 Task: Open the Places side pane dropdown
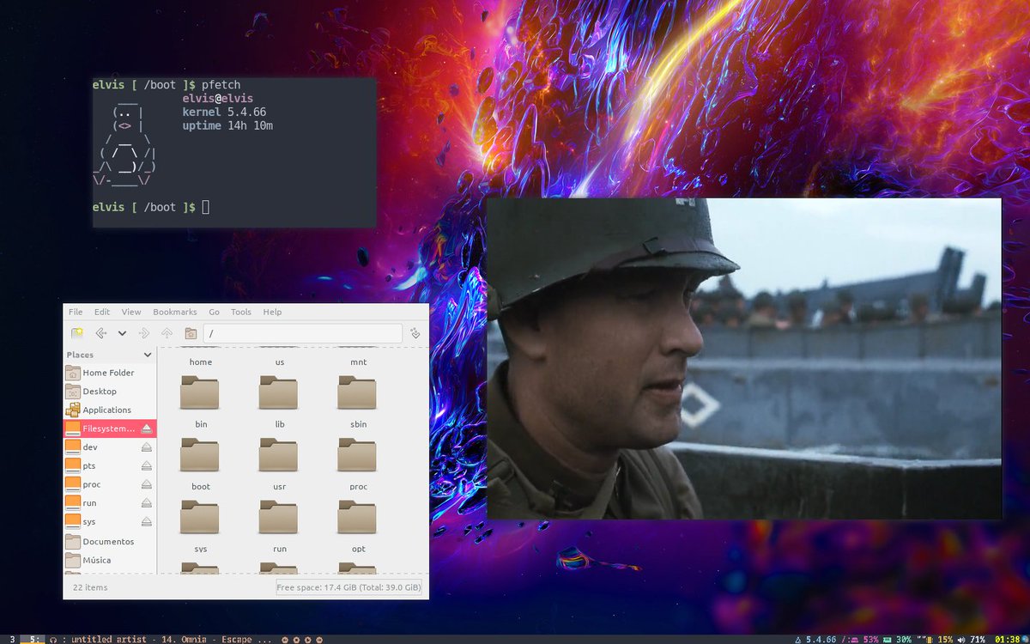pyautogui.click(x=148, y=355)
